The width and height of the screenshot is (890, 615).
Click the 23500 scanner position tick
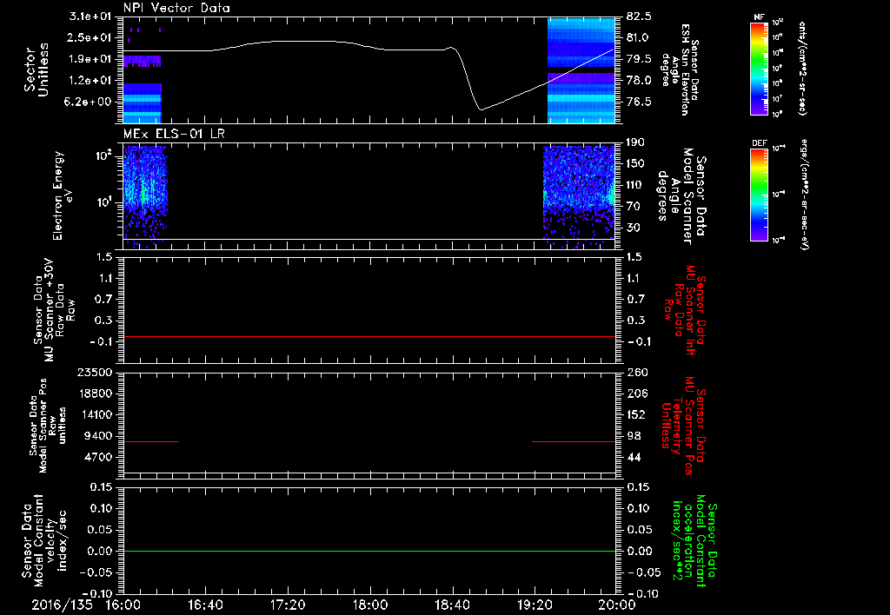(x=94, y=372)
